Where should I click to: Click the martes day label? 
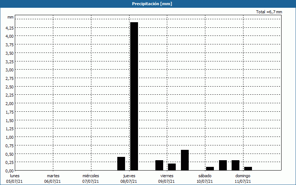pos(53,176)
